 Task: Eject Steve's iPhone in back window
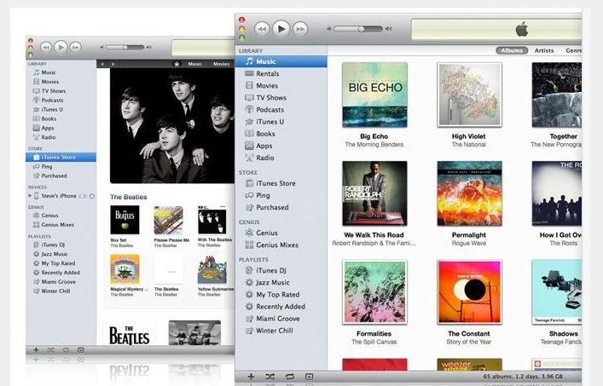point(92,196)
